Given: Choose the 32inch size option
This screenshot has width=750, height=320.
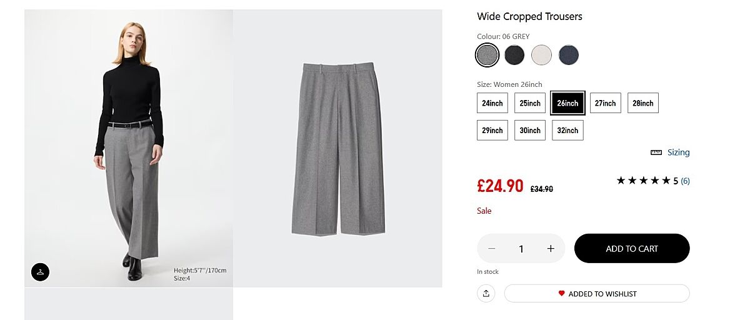Looking at the screenshot, I should coord(567,131).
